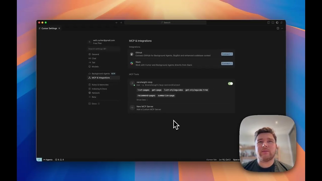This screenshot has width=322, height=181.
Task: Add a New MCP Server
Action: pos(182,108)
